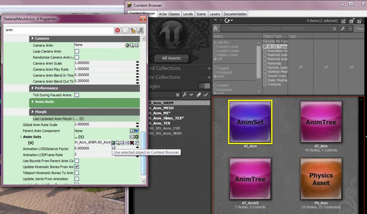Uncheck Update Kinematic Bones From Anim
The height and width of the screenshot is (214, 367).
point(77,167)
